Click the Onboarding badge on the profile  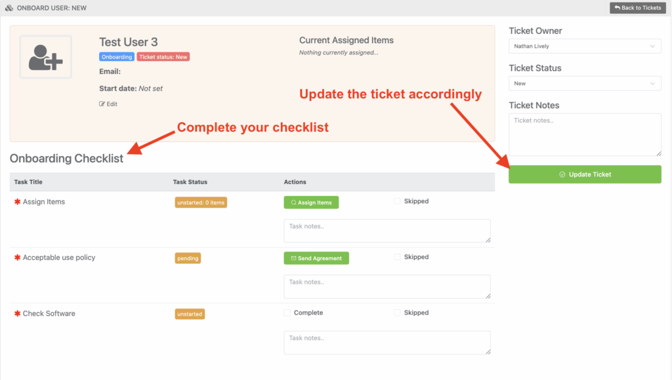coord(116,56)
